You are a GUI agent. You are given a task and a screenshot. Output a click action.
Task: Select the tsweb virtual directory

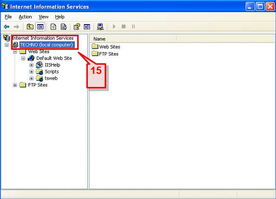pyautogui.click(x=51, y=78)
